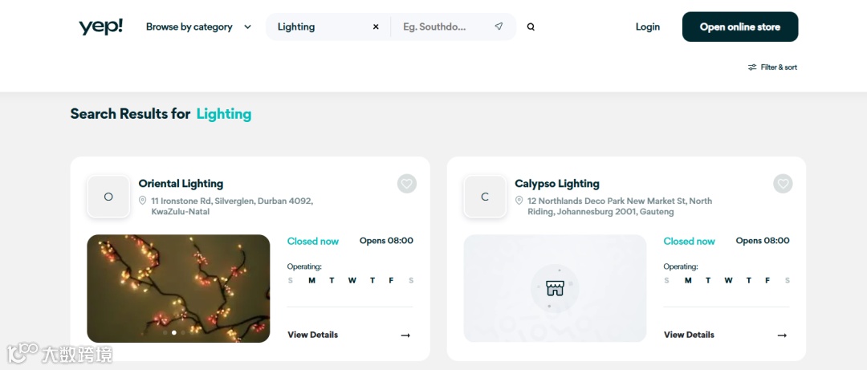867x370 pixels.
Task: Select first carousel dot on Oriental photo
Action: 165,333
